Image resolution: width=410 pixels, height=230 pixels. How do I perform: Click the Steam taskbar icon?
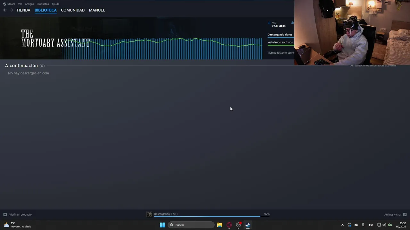coord(248,225)
